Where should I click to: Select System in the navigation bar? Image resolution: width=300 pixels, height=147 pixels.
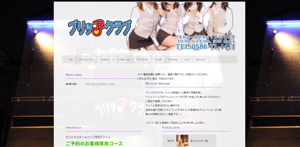coord(105,59)
